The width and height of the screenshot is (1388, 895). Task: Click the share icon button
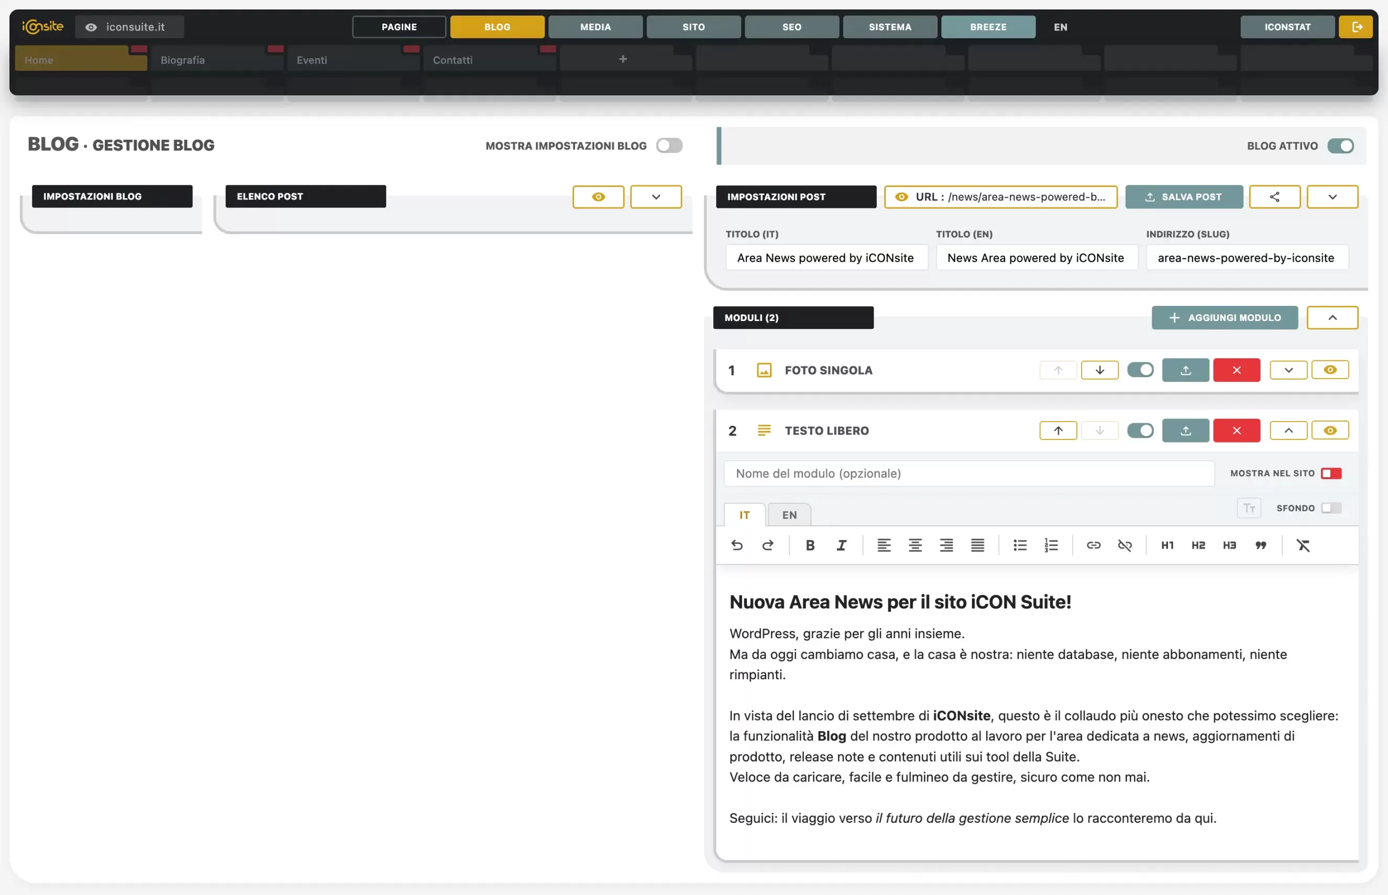tap(1275, 196)
